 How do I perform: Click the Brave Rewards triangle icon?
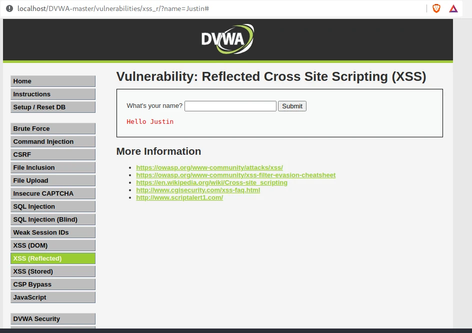pos(453,8)
